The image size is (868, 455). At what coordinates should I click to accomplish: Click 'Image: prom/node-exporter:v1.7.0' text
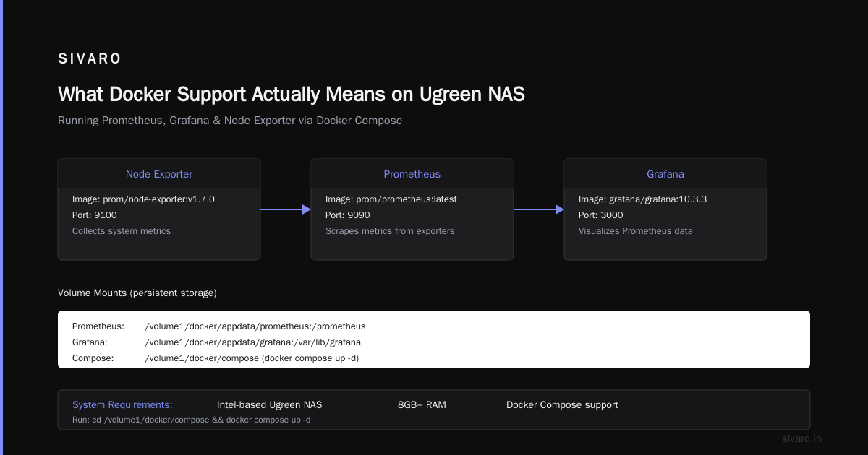[x=143, y=199]
